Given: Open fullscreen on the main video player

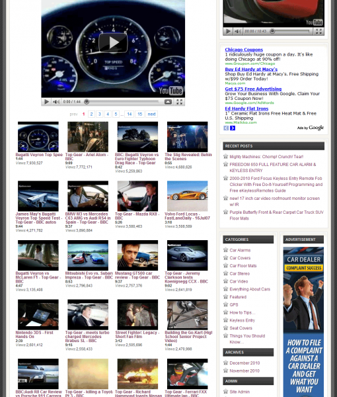Looking at the screenshot, I should point(179,102).
